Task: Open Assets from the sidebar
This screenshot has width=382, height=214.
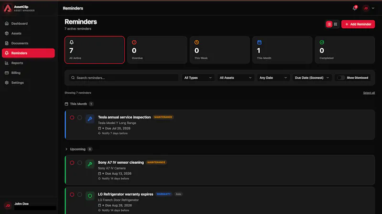Action: 28,33
